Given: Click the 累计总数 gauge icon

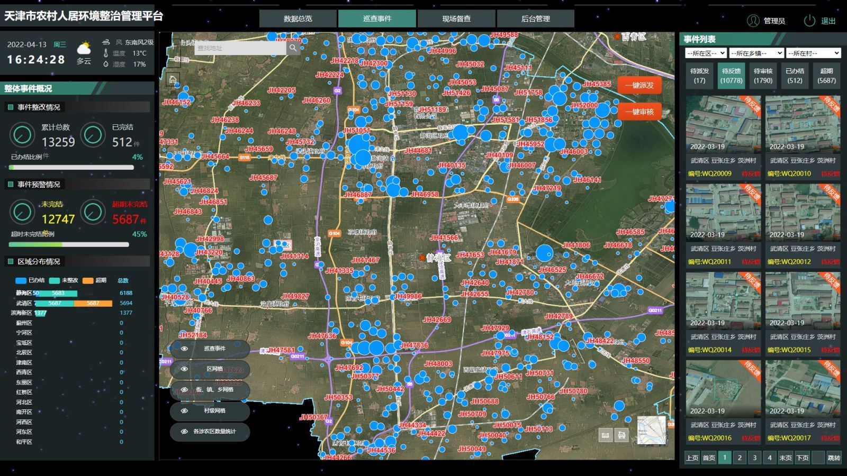Looking at the screenshot, I should (22, 135).
